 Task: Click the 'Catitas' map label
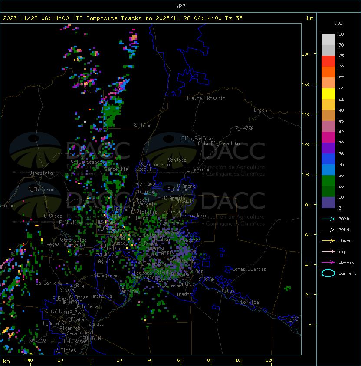[225, 291]
